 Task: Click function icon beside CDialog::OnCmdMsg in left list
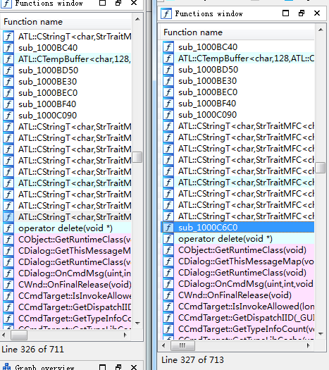pos(8,273)
